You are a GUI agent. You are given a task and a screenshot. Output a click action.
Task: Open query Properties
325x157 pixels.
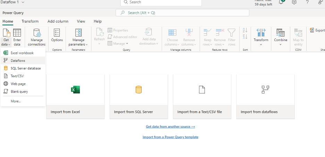coord(118,30)
